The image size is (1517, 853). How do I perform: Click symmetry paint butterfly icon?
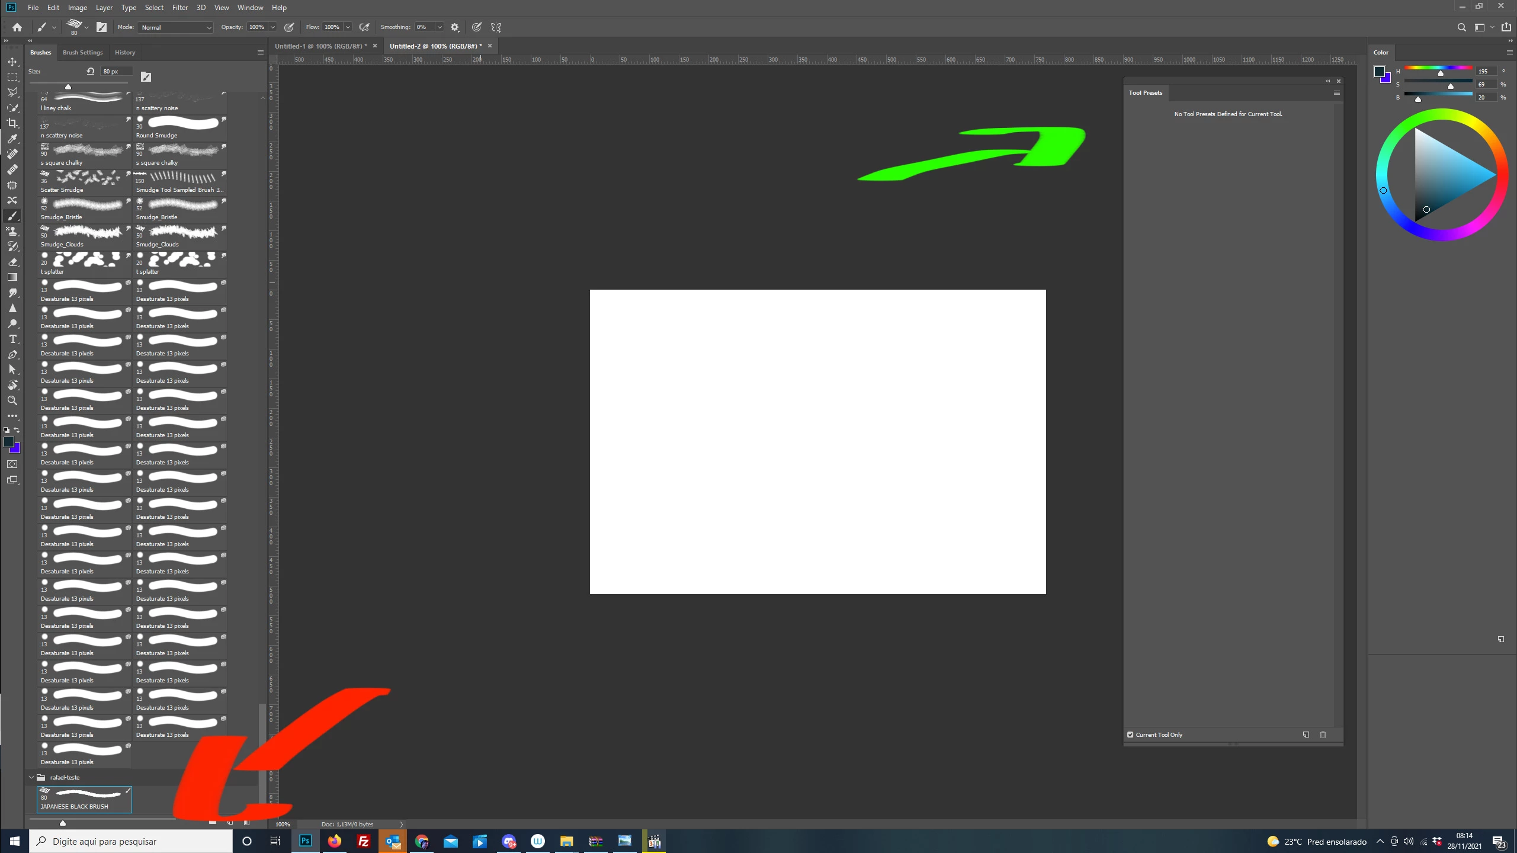496,27
